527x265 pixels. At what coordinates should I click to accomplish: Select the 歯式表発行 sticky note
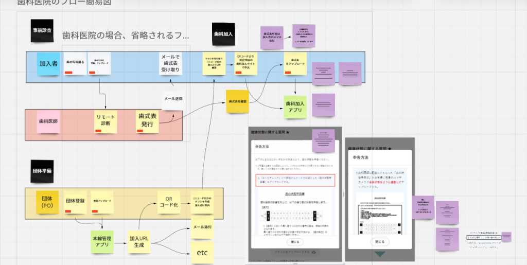pos(147,121)
